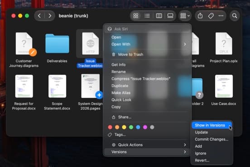Viewport: 250px width, 167px height.
Task: Choose Show in Versions
Action: 212,125
